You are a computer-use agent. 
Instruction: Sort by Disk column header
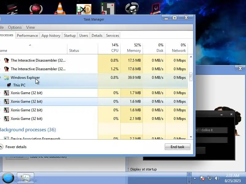(154, 48)
